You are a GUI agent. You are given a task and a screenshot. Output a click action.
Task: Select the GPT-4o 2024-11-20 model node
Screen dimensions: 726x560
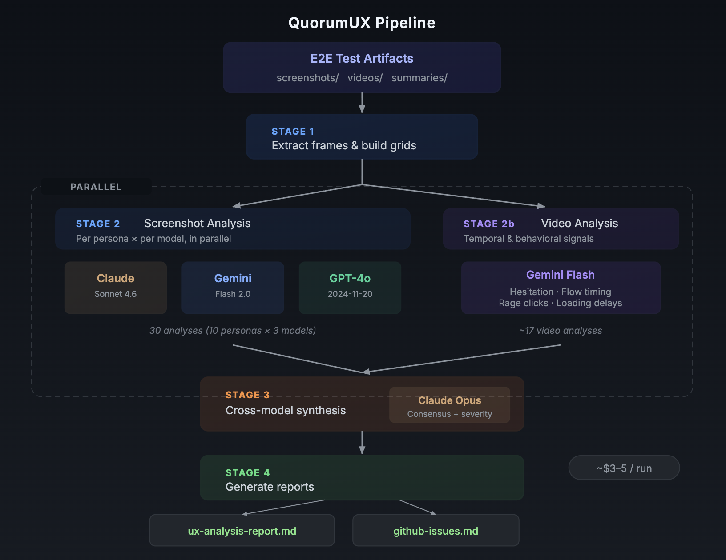tap(350, 287)
